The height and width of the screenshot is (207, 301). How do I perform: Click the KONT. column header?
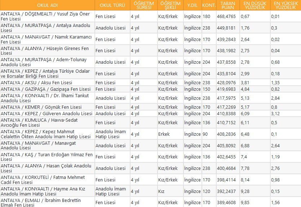(209, 5)
